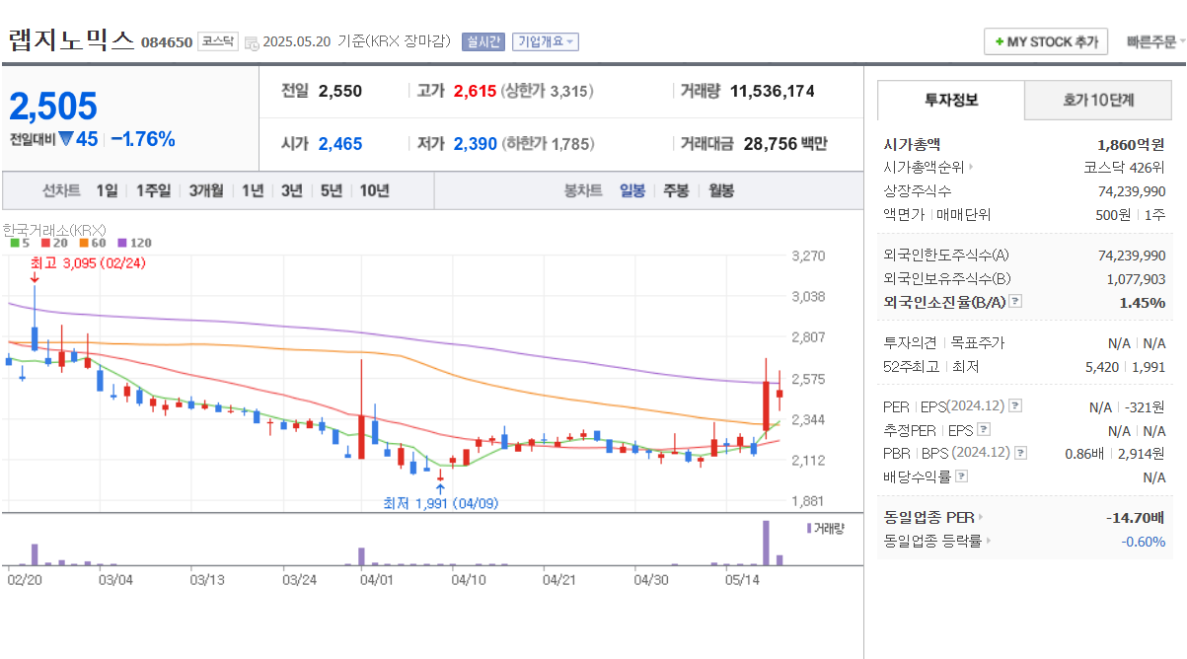The width and height of the screenshot is (1187, 659).
Task: Click the -1.76% change percentage
Action: (x=143, y=139)
